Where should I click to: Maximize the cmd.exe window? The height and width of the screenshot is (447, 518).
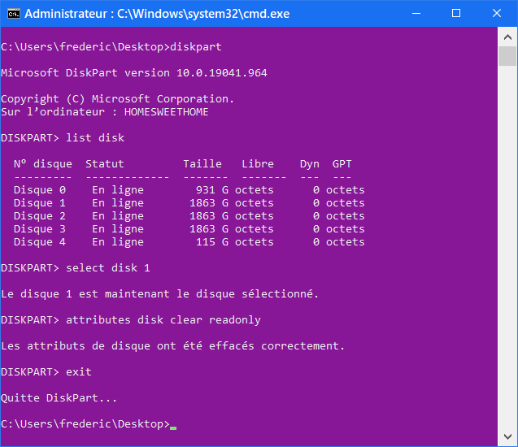click(456, 13)
